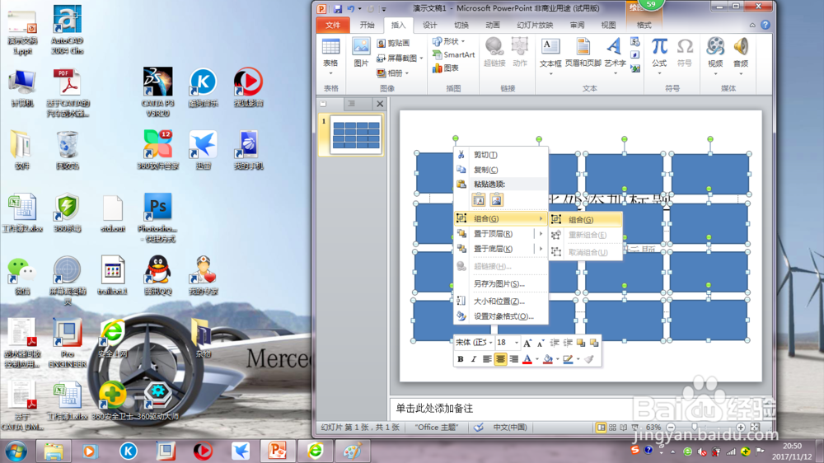Close the slide thumbnail pane
The width and height of the screenshot is (824, 463).
click(380, 104)
